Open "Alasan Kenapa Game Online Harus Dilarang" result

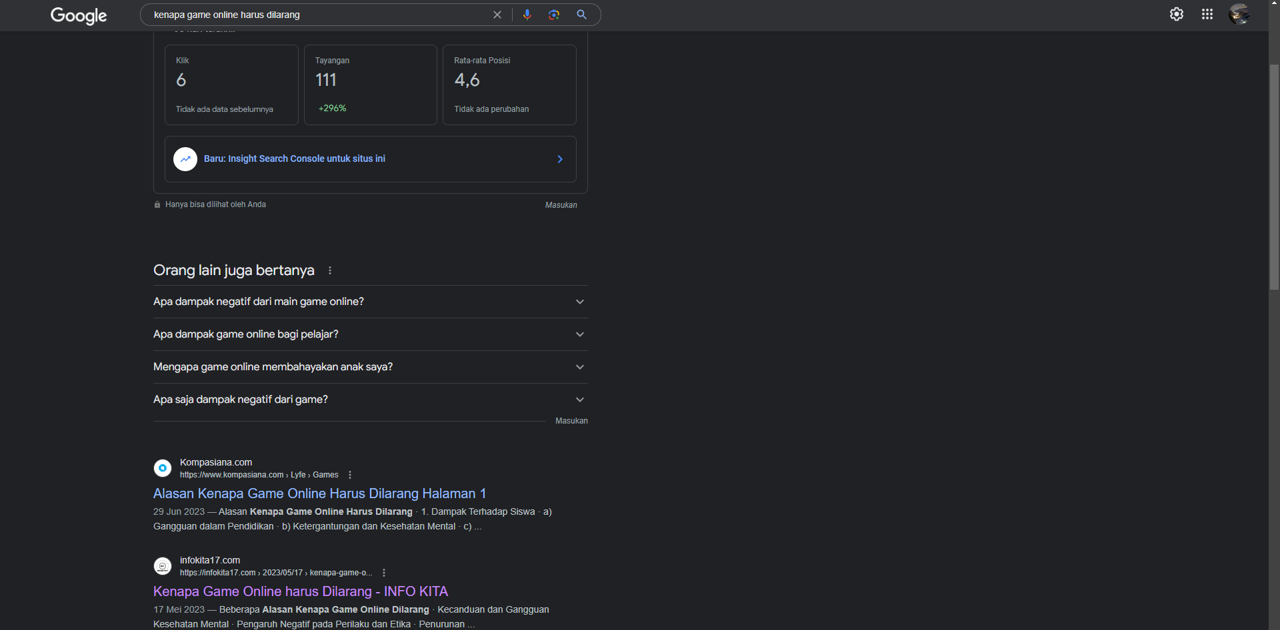tap(319, 493)
